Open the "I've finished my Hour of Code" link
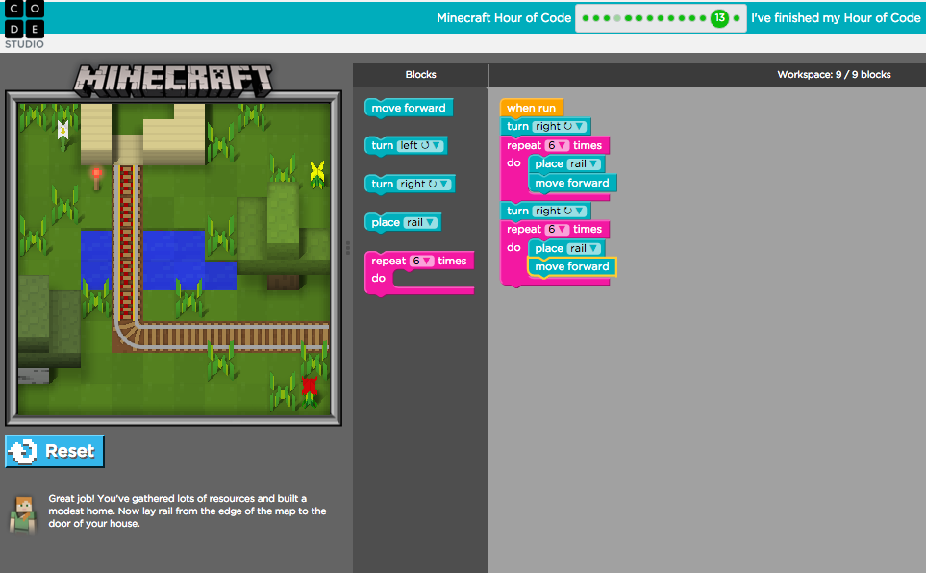 tap(836, 17)
